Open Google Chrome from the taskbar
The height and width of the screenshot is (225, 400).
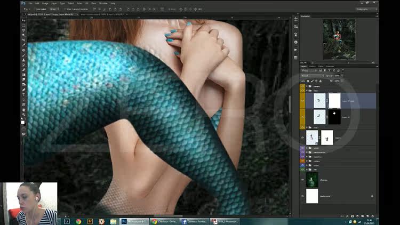78,221
